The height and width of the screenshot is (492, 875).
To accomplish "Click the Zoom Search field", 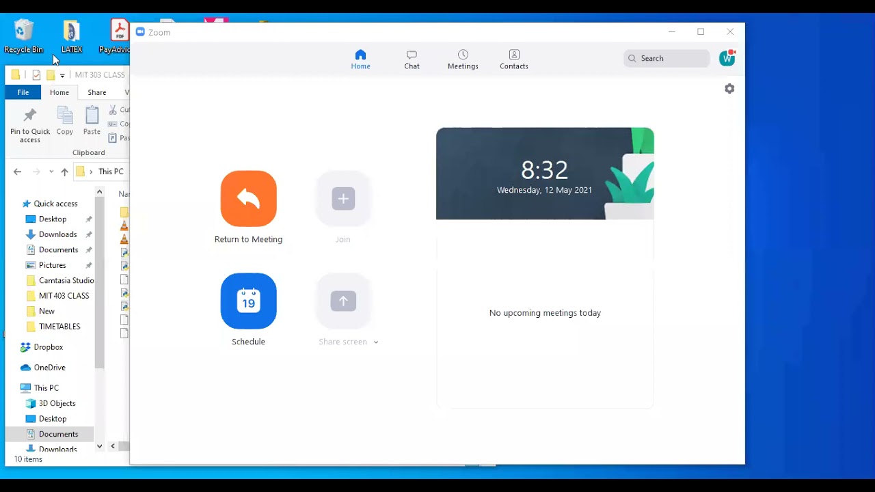I will pyautogui.click(x=667, y=59).
